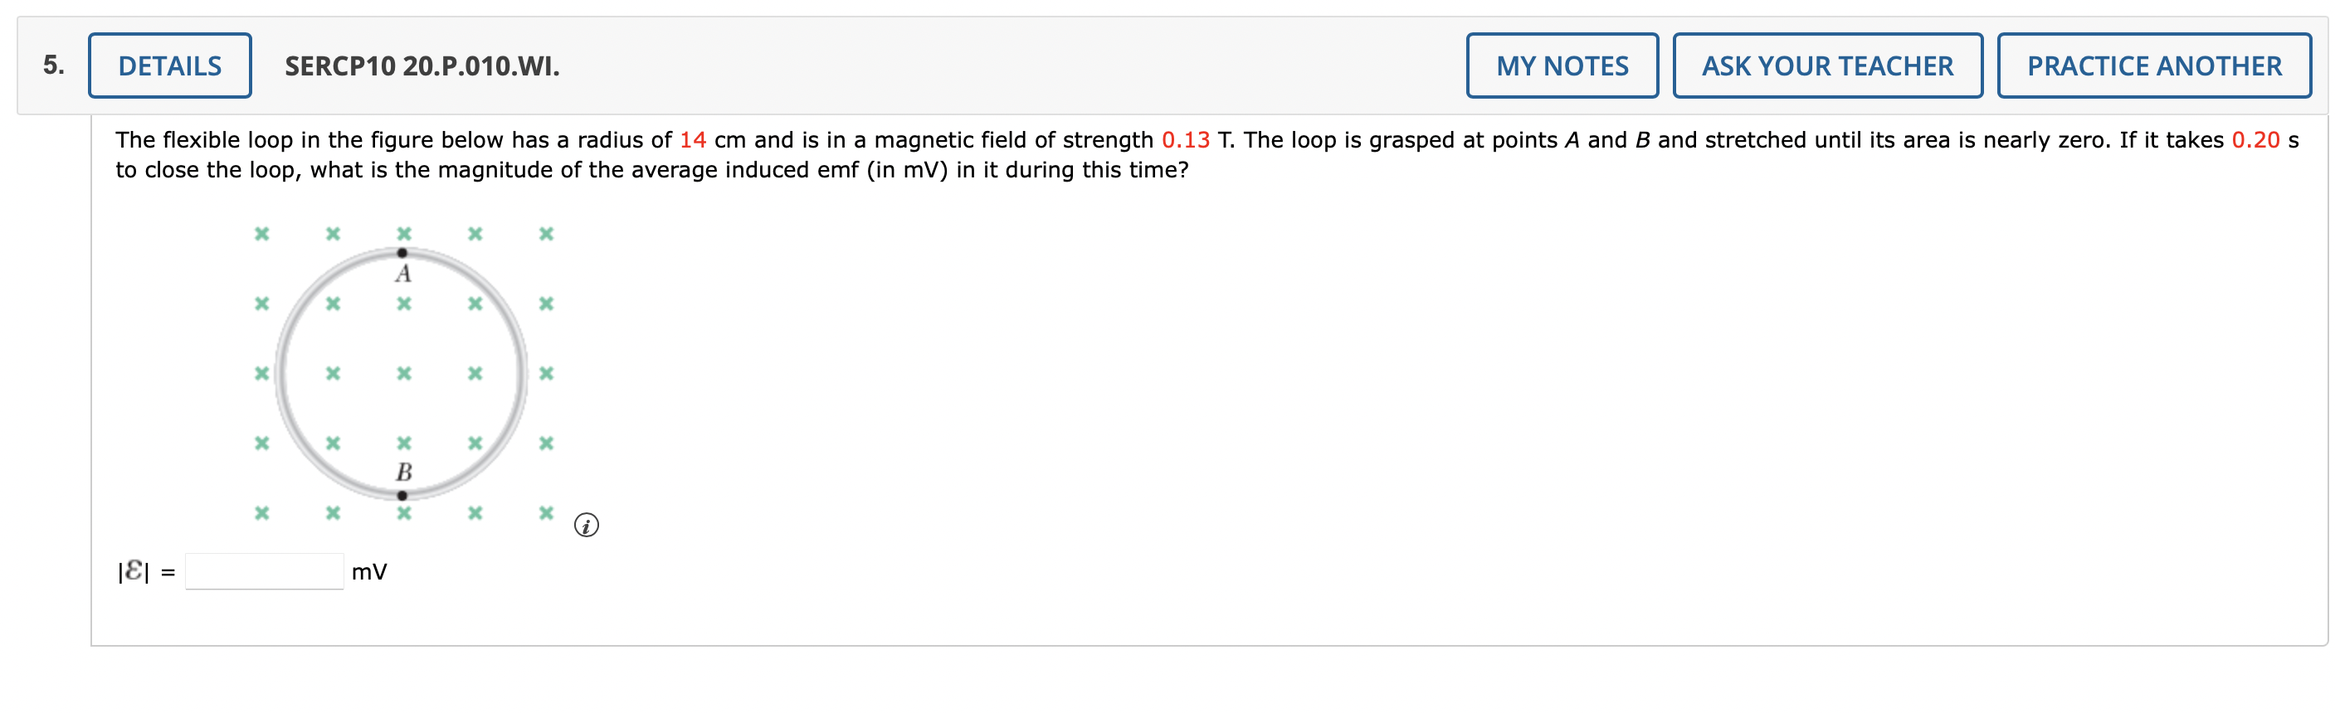Open ASK YOUR TEACHER dialog

pos(1826,65)
